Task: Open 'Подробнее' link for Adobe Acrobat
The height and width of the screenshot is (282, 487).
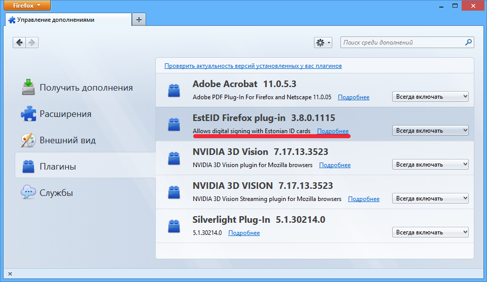Action: tap(354, 97)
